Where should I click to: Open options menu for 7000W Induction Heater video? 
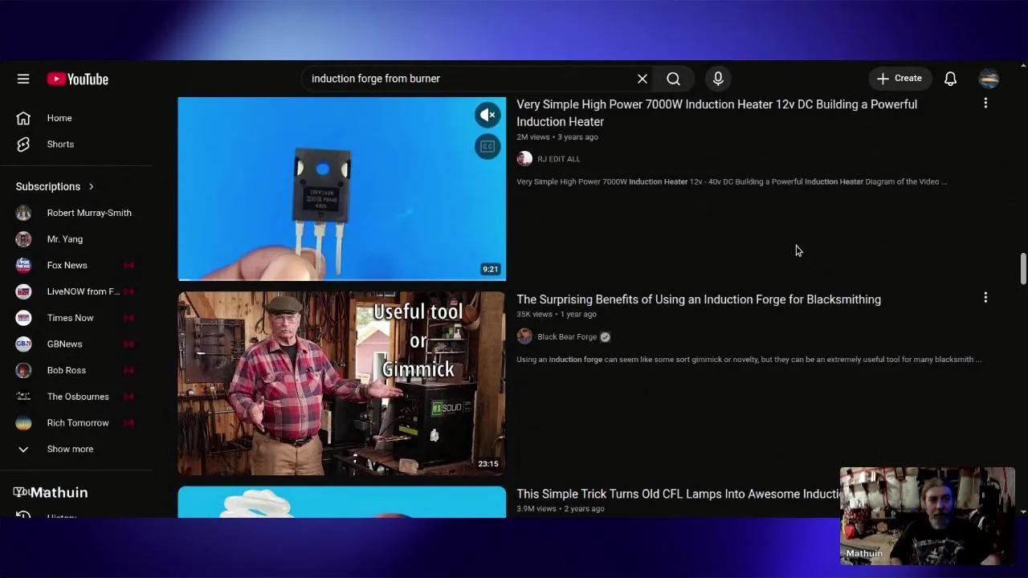click(985, 103)
